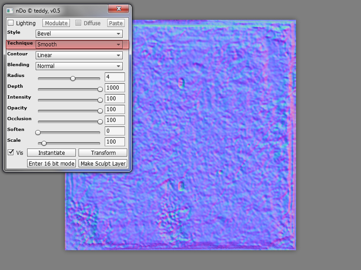361x270 pixels.
Task: Uncheck the Vis checkbox
Action: (10, 152)
